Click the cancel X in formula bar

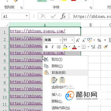pos(43,16)
